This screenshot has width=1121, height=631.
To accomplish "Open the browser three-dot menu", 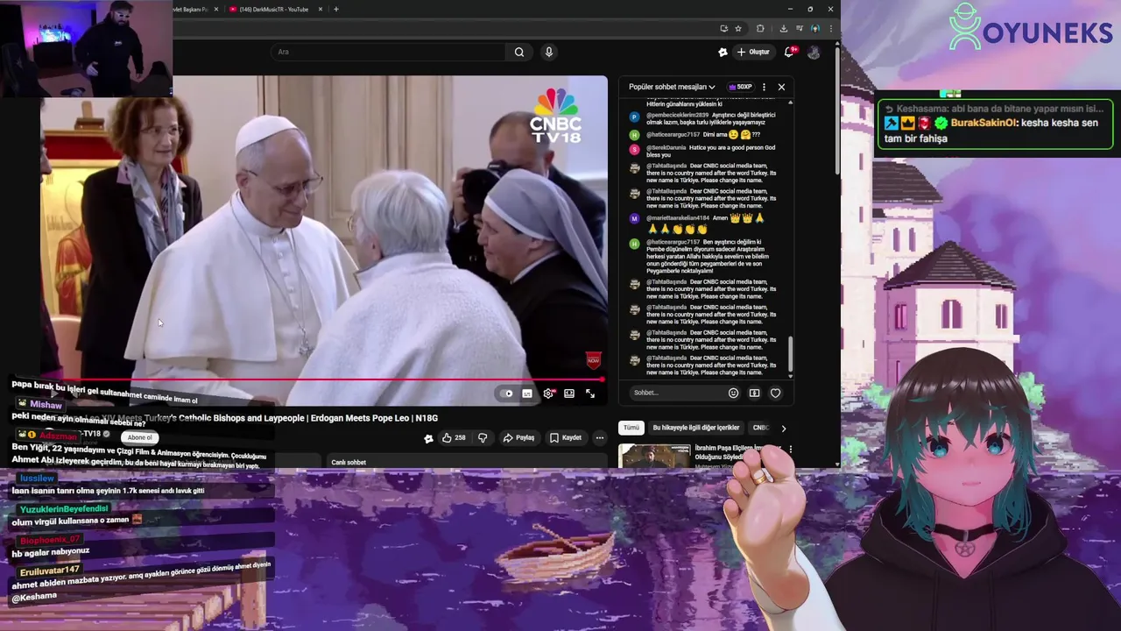I will pyautogui.click(x=830, y=28).
